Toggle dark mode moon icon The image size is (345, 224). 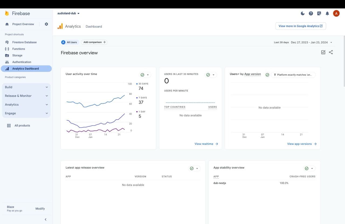click(x=303, y=13)
